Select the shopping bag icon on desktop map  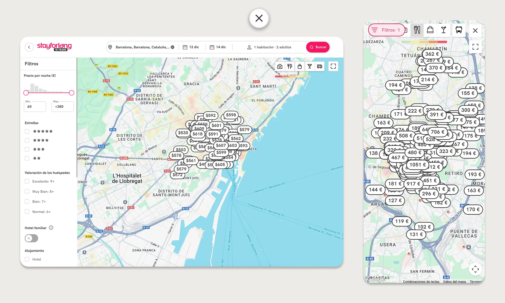point(300,66)
